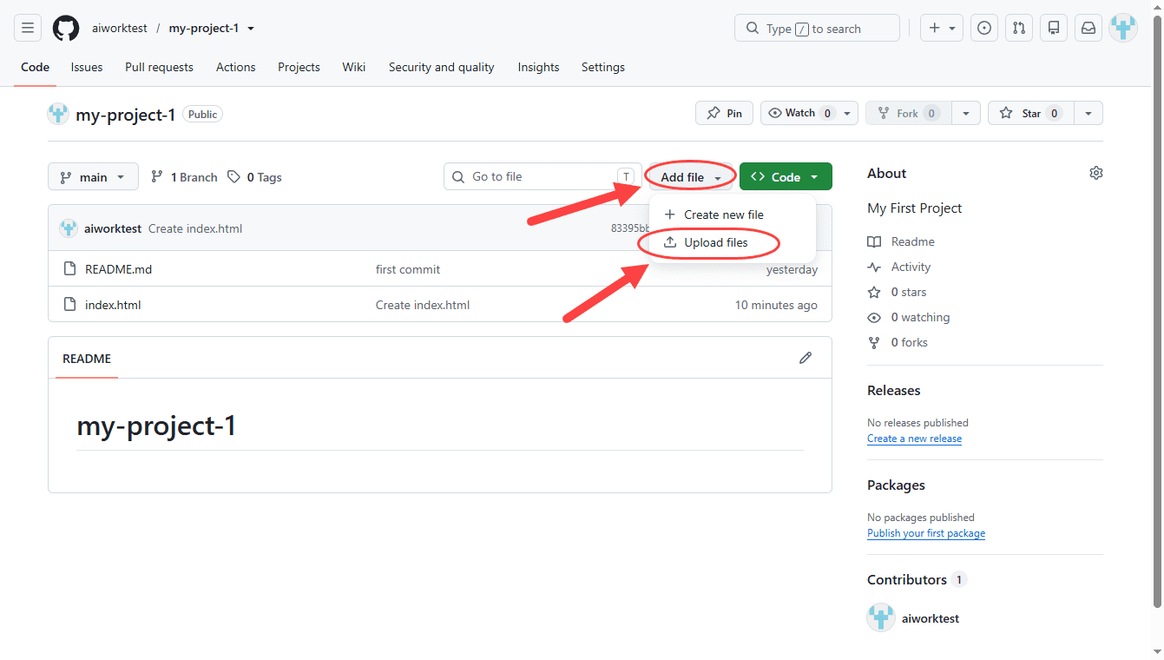Click the 1 Branch link with the branch icon
The width and height of the screenshot is (1164, 660).
184,177
